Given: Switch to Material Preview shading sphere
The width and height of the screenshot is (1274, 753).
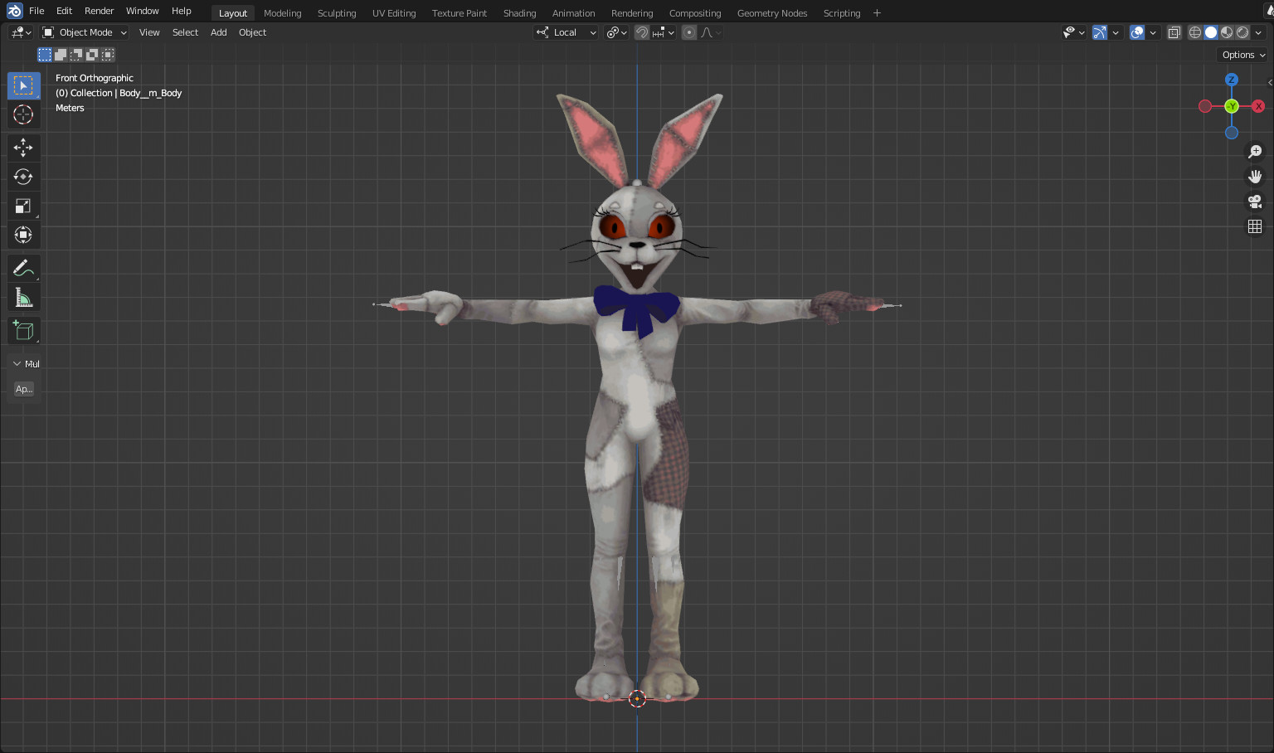Looking at the screenshot, I should (1227, 32).
